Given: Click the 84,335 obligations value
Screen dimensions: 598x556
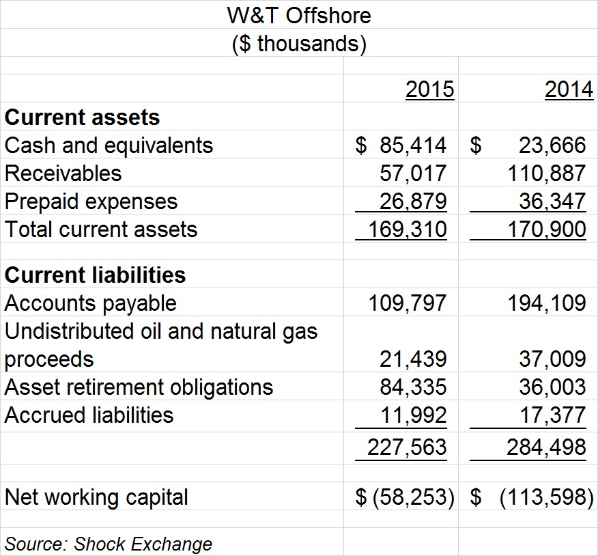Looking at the screenshot, I should (412, 387).
